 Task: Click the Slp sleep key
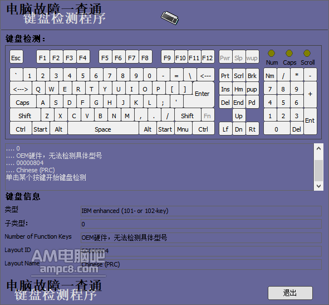239,57
